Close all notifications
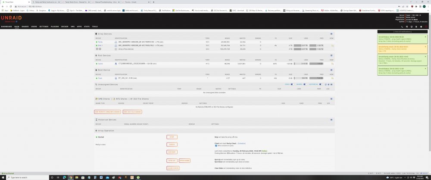Screen dimensions: 431x180 (403, 32)
